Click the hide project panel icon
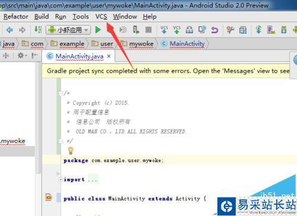 click(34, 56)
